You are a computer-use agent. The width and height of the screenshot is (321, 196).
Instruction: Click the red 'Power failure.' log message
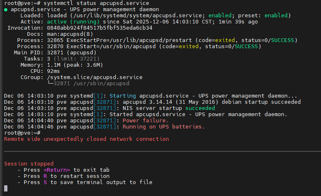click(145, 120)
